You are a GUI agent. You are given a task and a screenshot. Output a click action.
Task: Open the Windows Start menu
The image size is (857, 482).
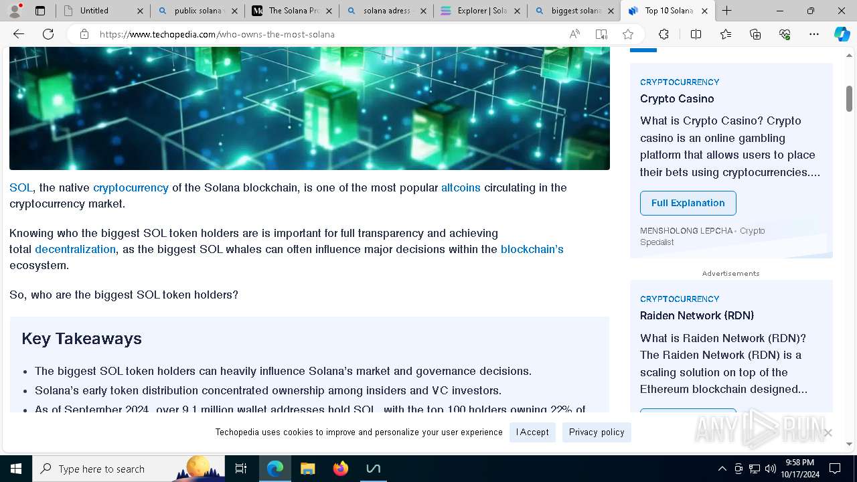point(16,469)
